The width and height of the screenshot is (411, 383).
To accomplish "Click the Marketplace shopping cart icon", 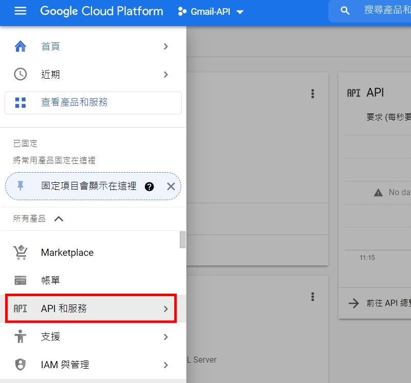I will pos(20,252).
